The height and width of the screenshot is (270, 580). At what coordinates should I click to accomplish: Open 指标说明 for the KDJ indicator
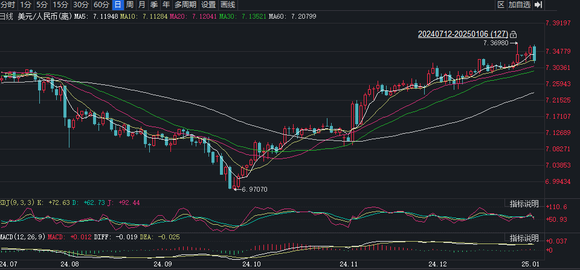(523, 203)
